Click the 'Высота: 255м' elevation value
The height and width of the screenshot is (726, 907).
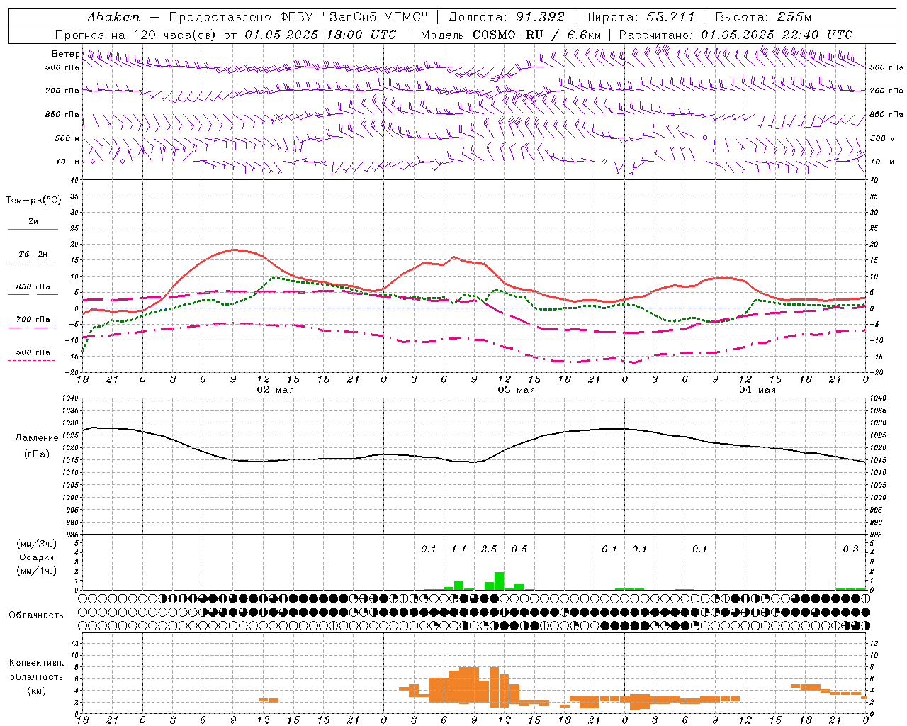tap(763, 17)
